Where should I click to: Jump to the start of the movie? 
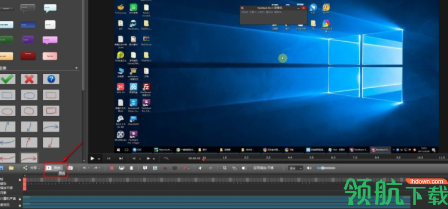click(109, 158)
